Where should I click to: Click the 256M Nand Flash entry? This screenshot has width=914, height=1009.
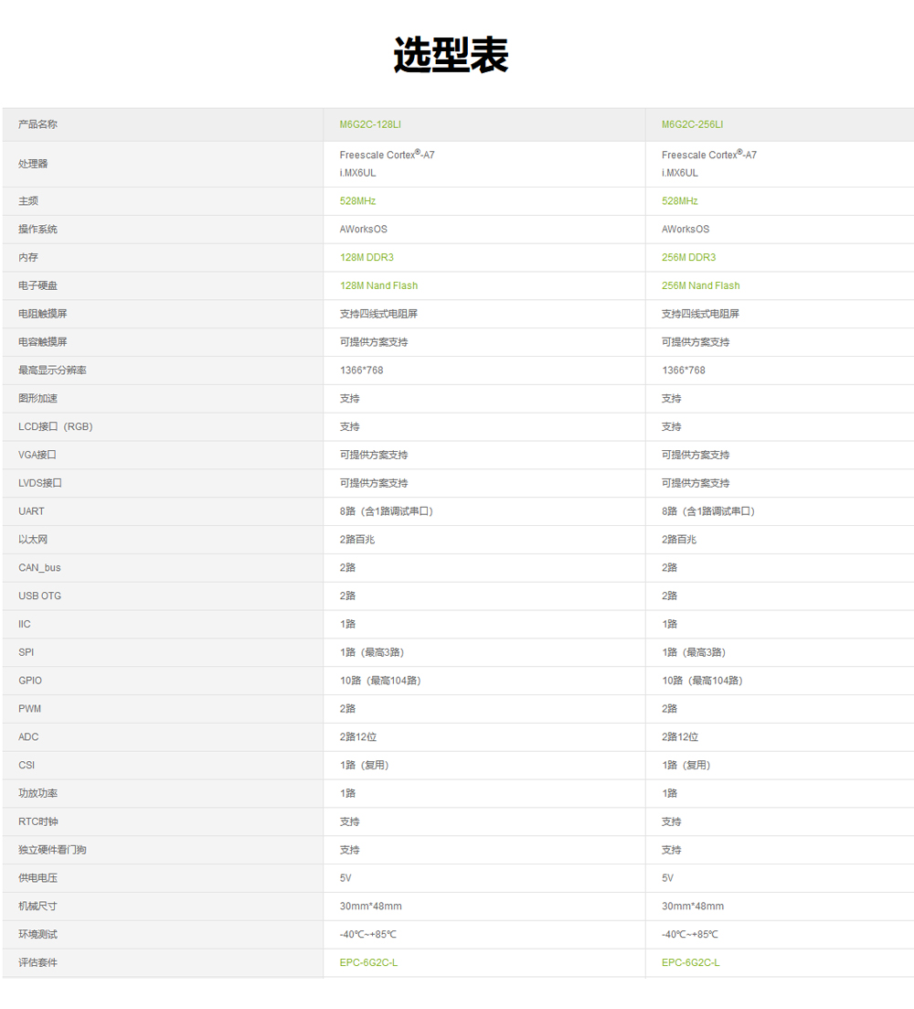pos(701,285)
